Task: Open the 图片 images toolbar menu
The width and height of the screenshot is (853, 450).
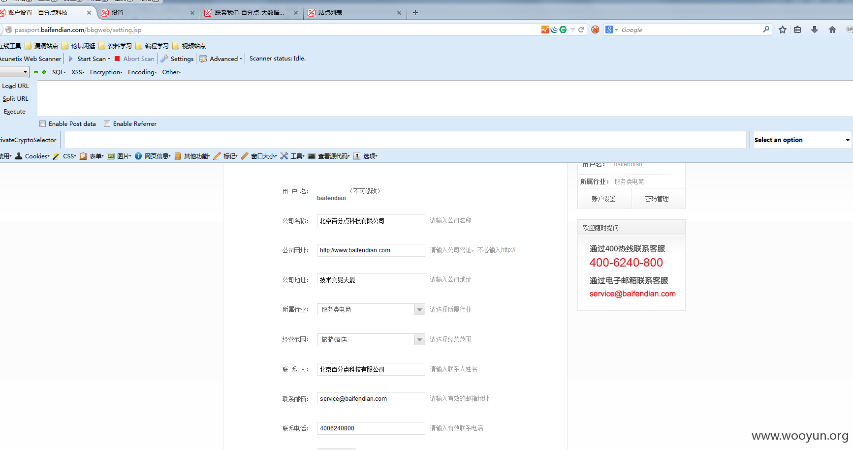Action: coord(119,156)
